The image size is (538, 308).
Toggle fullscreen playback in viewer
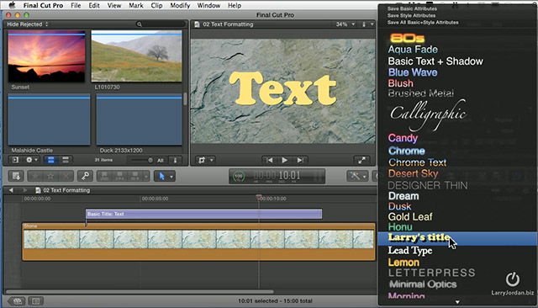(361, 160)
